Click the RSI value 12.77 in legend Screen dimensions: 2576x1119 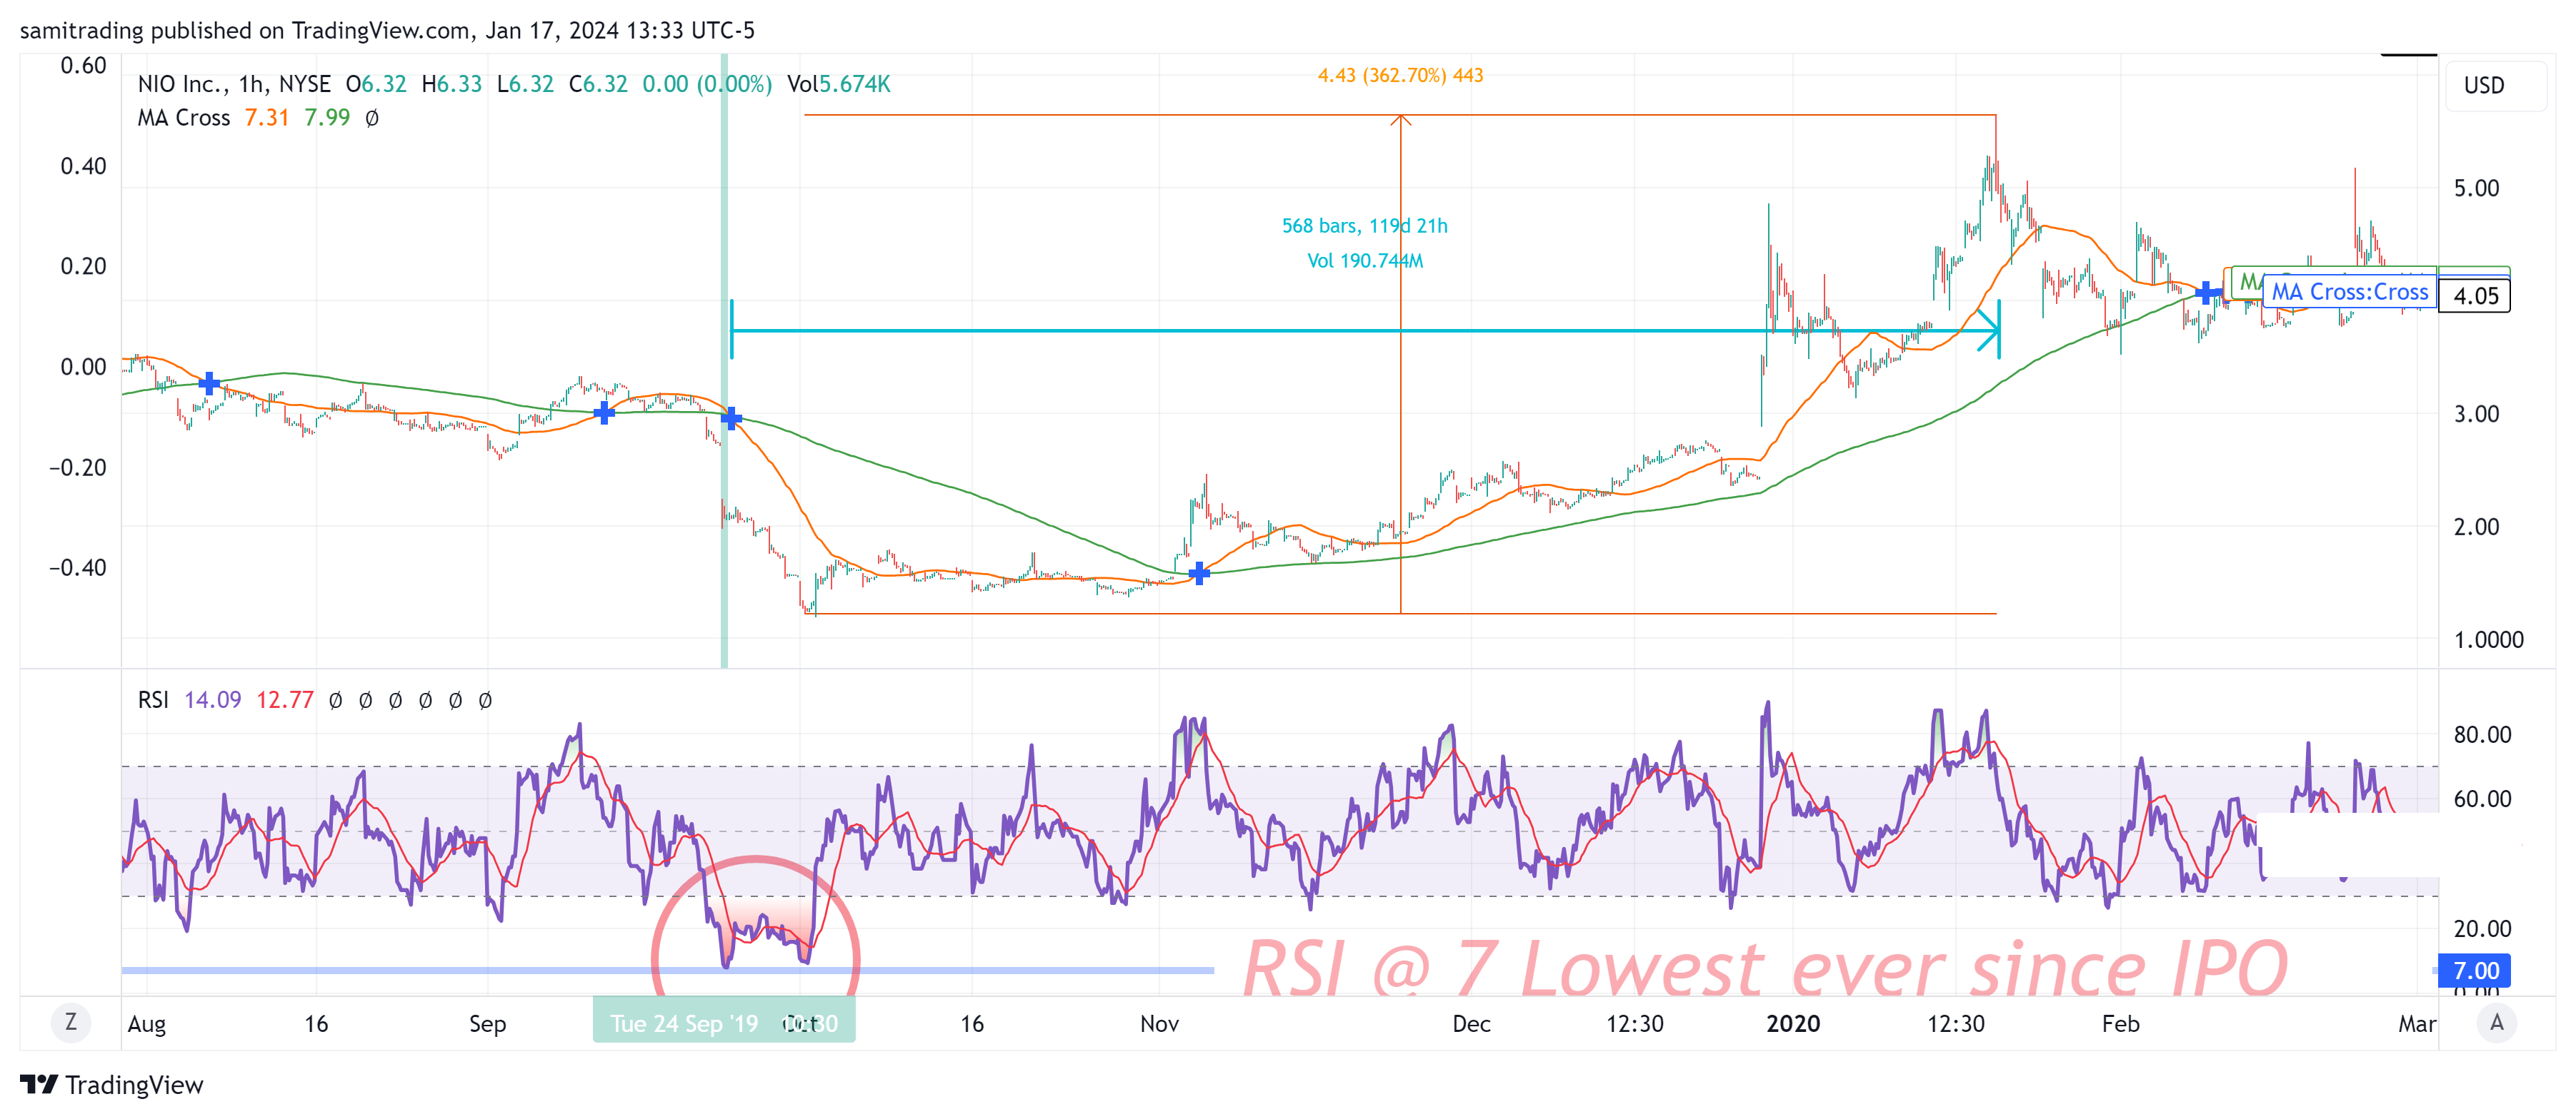coord(285,700)
